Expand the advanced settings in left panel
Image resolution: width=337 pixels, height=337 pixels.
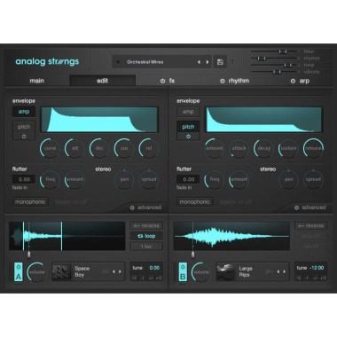(146, 208)
